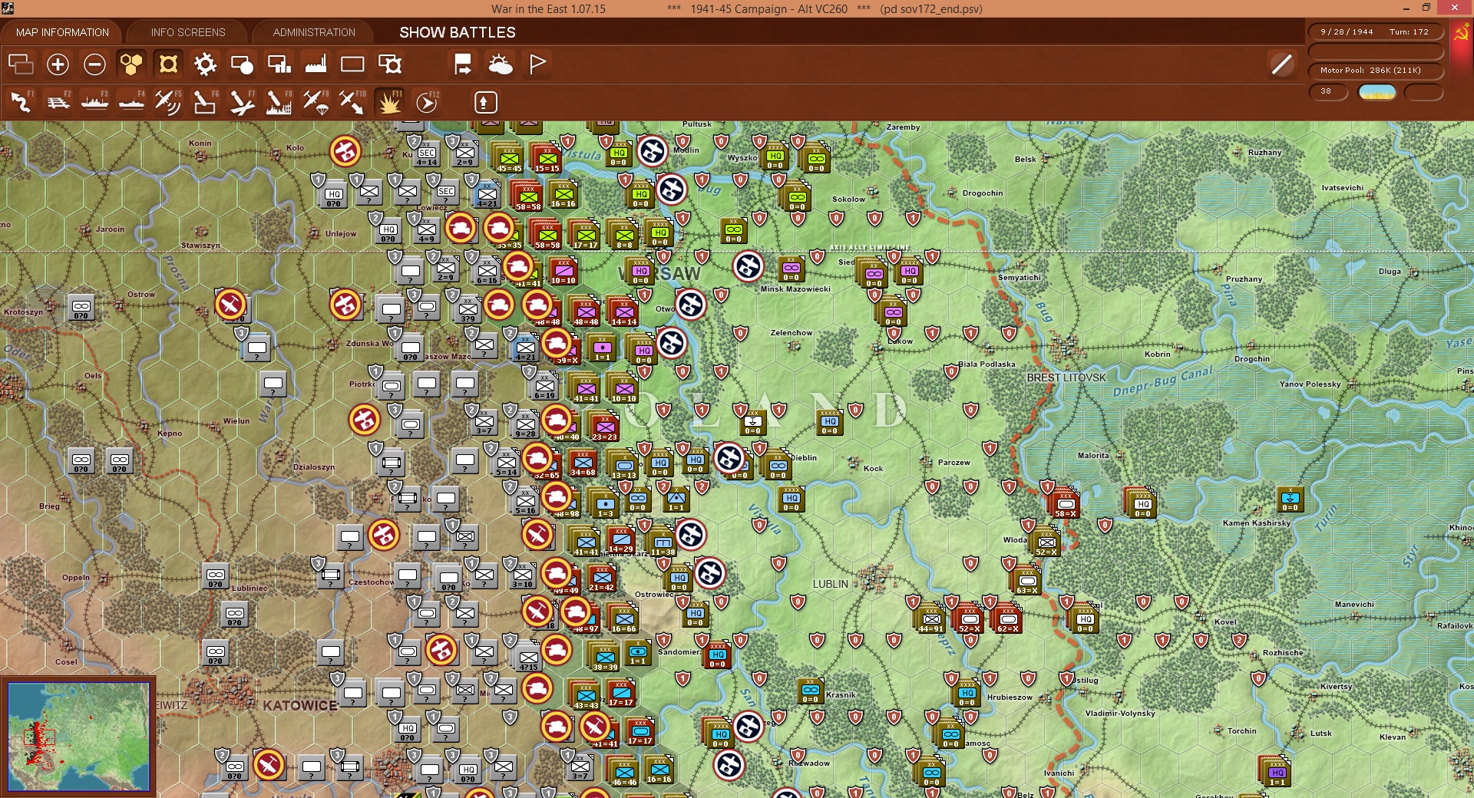Toggle the hex grid display
1474x798 pixels.
(131, 64)
